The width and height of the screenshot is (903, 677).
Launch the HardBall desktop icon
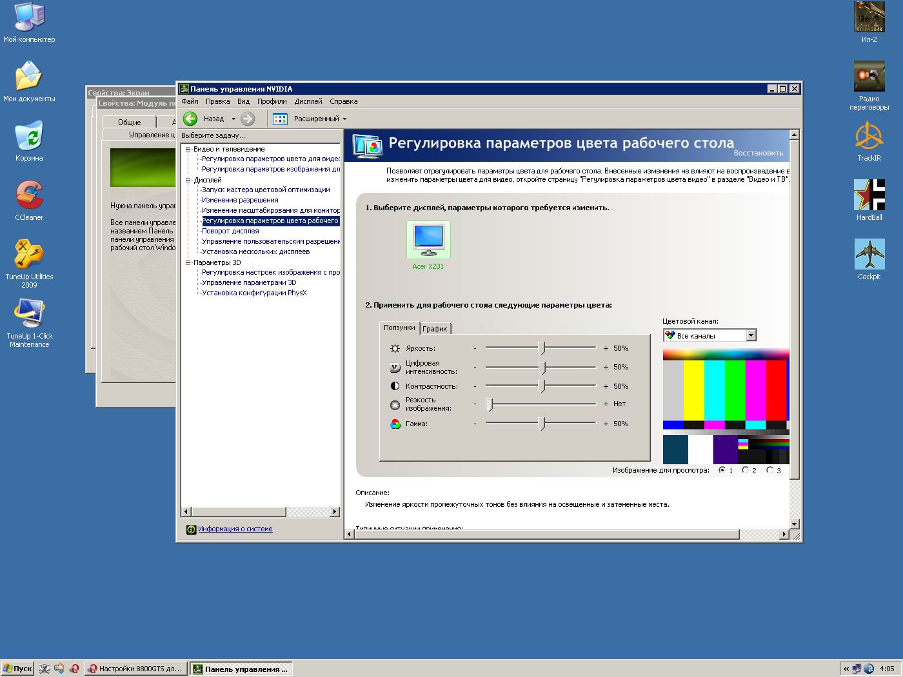869,195
